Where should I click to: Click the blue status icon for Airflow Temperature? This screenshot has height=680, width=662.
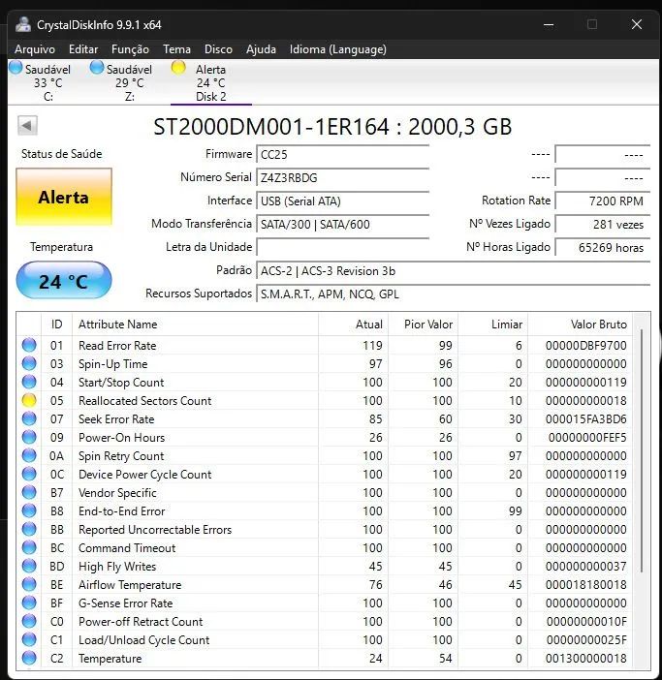(29, 585)
